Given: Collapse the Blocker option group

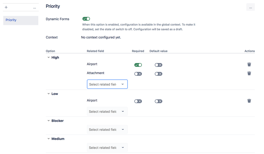Looking at the screenshot, I should (x=48, y=121).
